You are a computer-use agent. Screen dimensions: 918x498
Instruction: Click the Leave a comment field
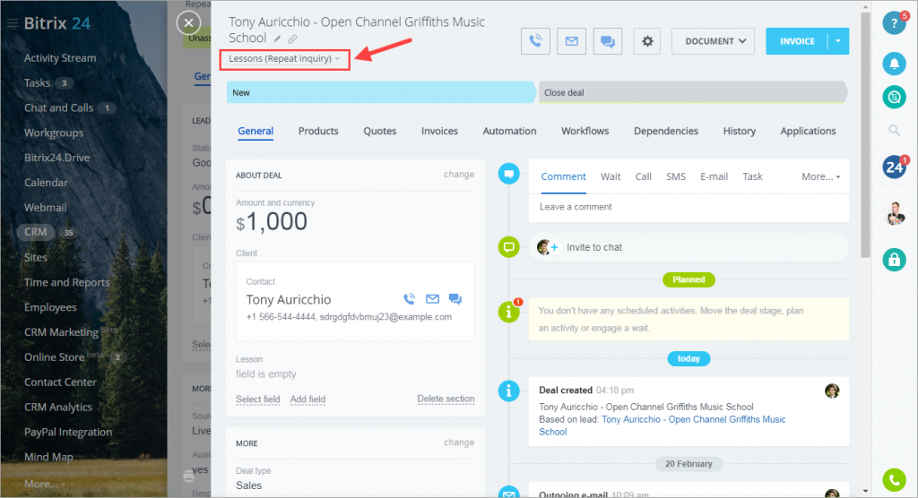[x=688, y=207]
